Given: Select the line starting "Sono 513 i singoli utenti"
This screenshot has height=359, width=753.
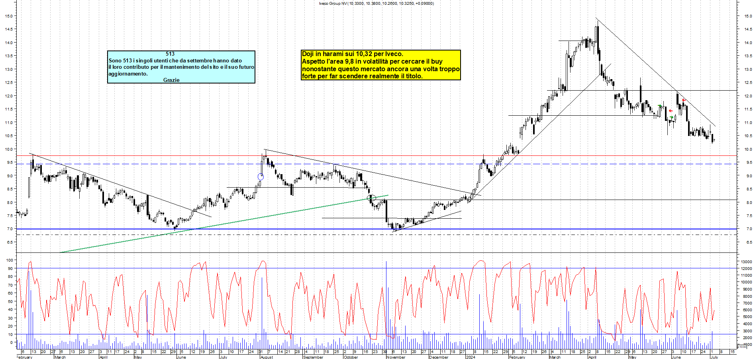Looking at the screenshot, I should click(x=175, y=60).
